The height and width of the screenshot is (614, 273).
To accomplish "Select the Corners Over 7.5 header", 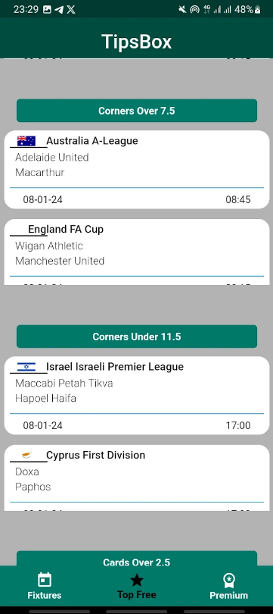I will 137,111.
